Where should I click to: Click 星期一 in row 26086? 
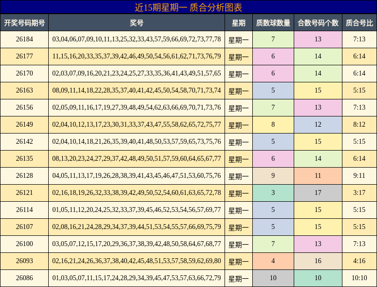(x=239, y=279)
